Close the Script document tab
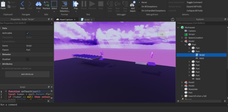The image size is (228, 112). pyautogui.click(x=91, y=20)
